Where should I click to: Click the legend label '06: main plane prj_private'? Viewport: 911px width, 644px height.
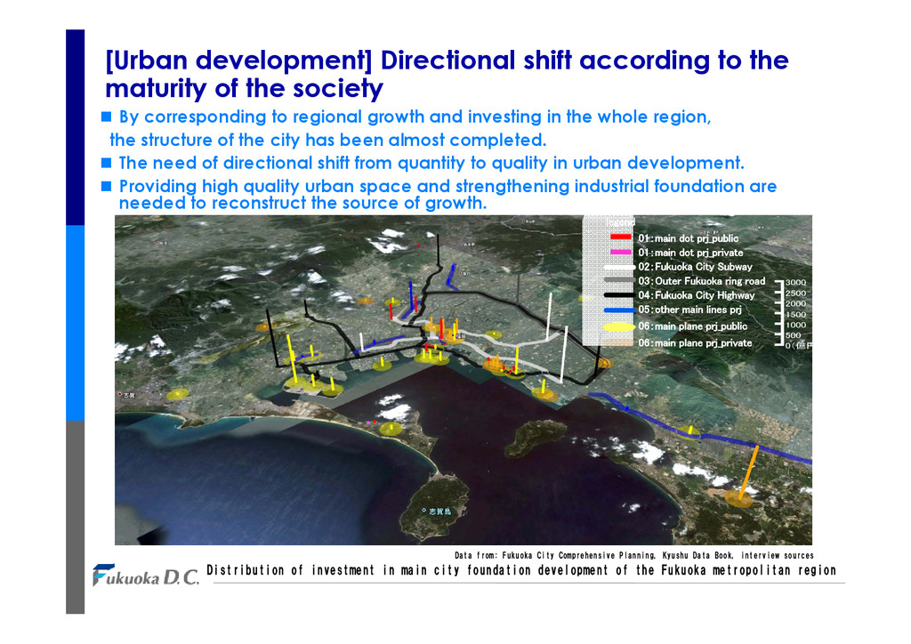695,343
